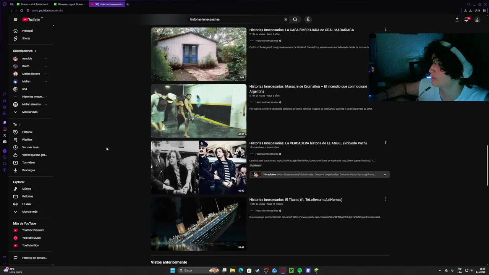Clear the search box with the X

[286, 19]
